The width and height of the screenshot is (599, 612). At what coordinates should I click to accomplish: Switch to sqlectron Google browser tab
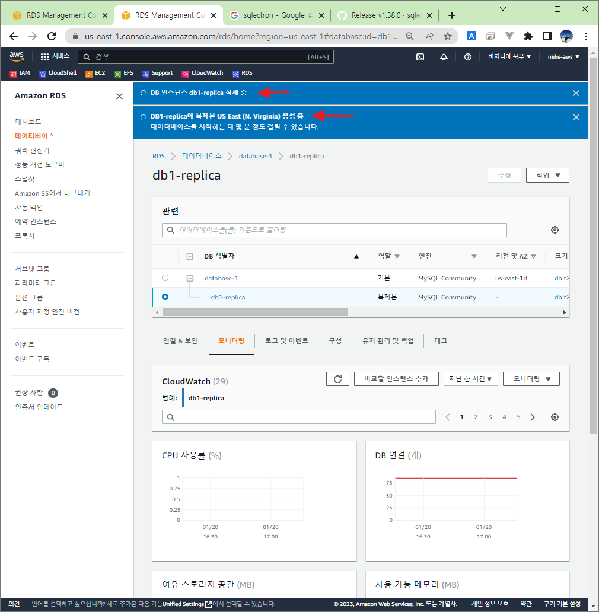[x=277, y=15]
